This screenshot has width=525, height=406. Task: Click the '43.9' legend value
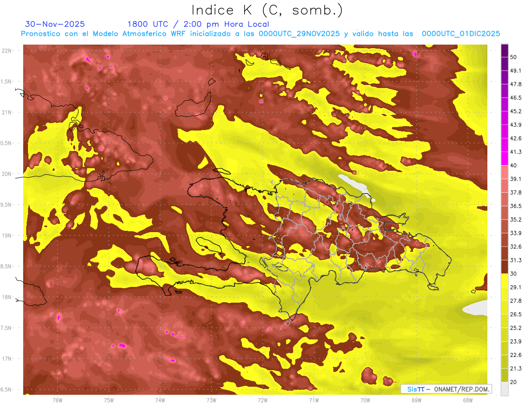click(516, 125)
